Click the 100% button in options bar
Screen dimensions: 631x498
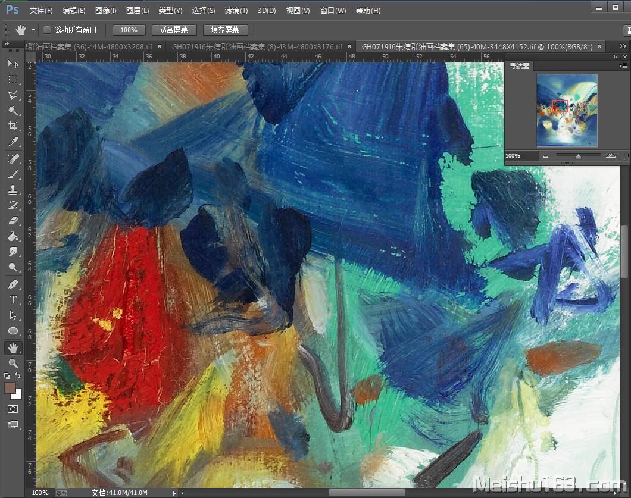pos(129,30)
